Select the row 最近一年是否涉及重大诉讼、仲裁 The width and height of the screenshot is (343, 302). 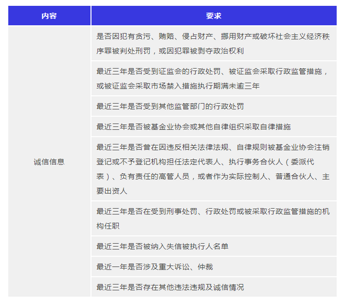(x=154, y=266)
